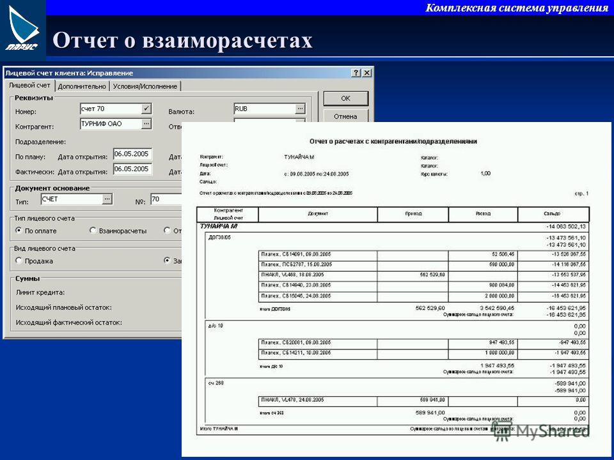Open the Контрагент lookup via its ellipsis button
Image resolution: width=614 pixels, height=460 pixels.
(x=146, y=123)
